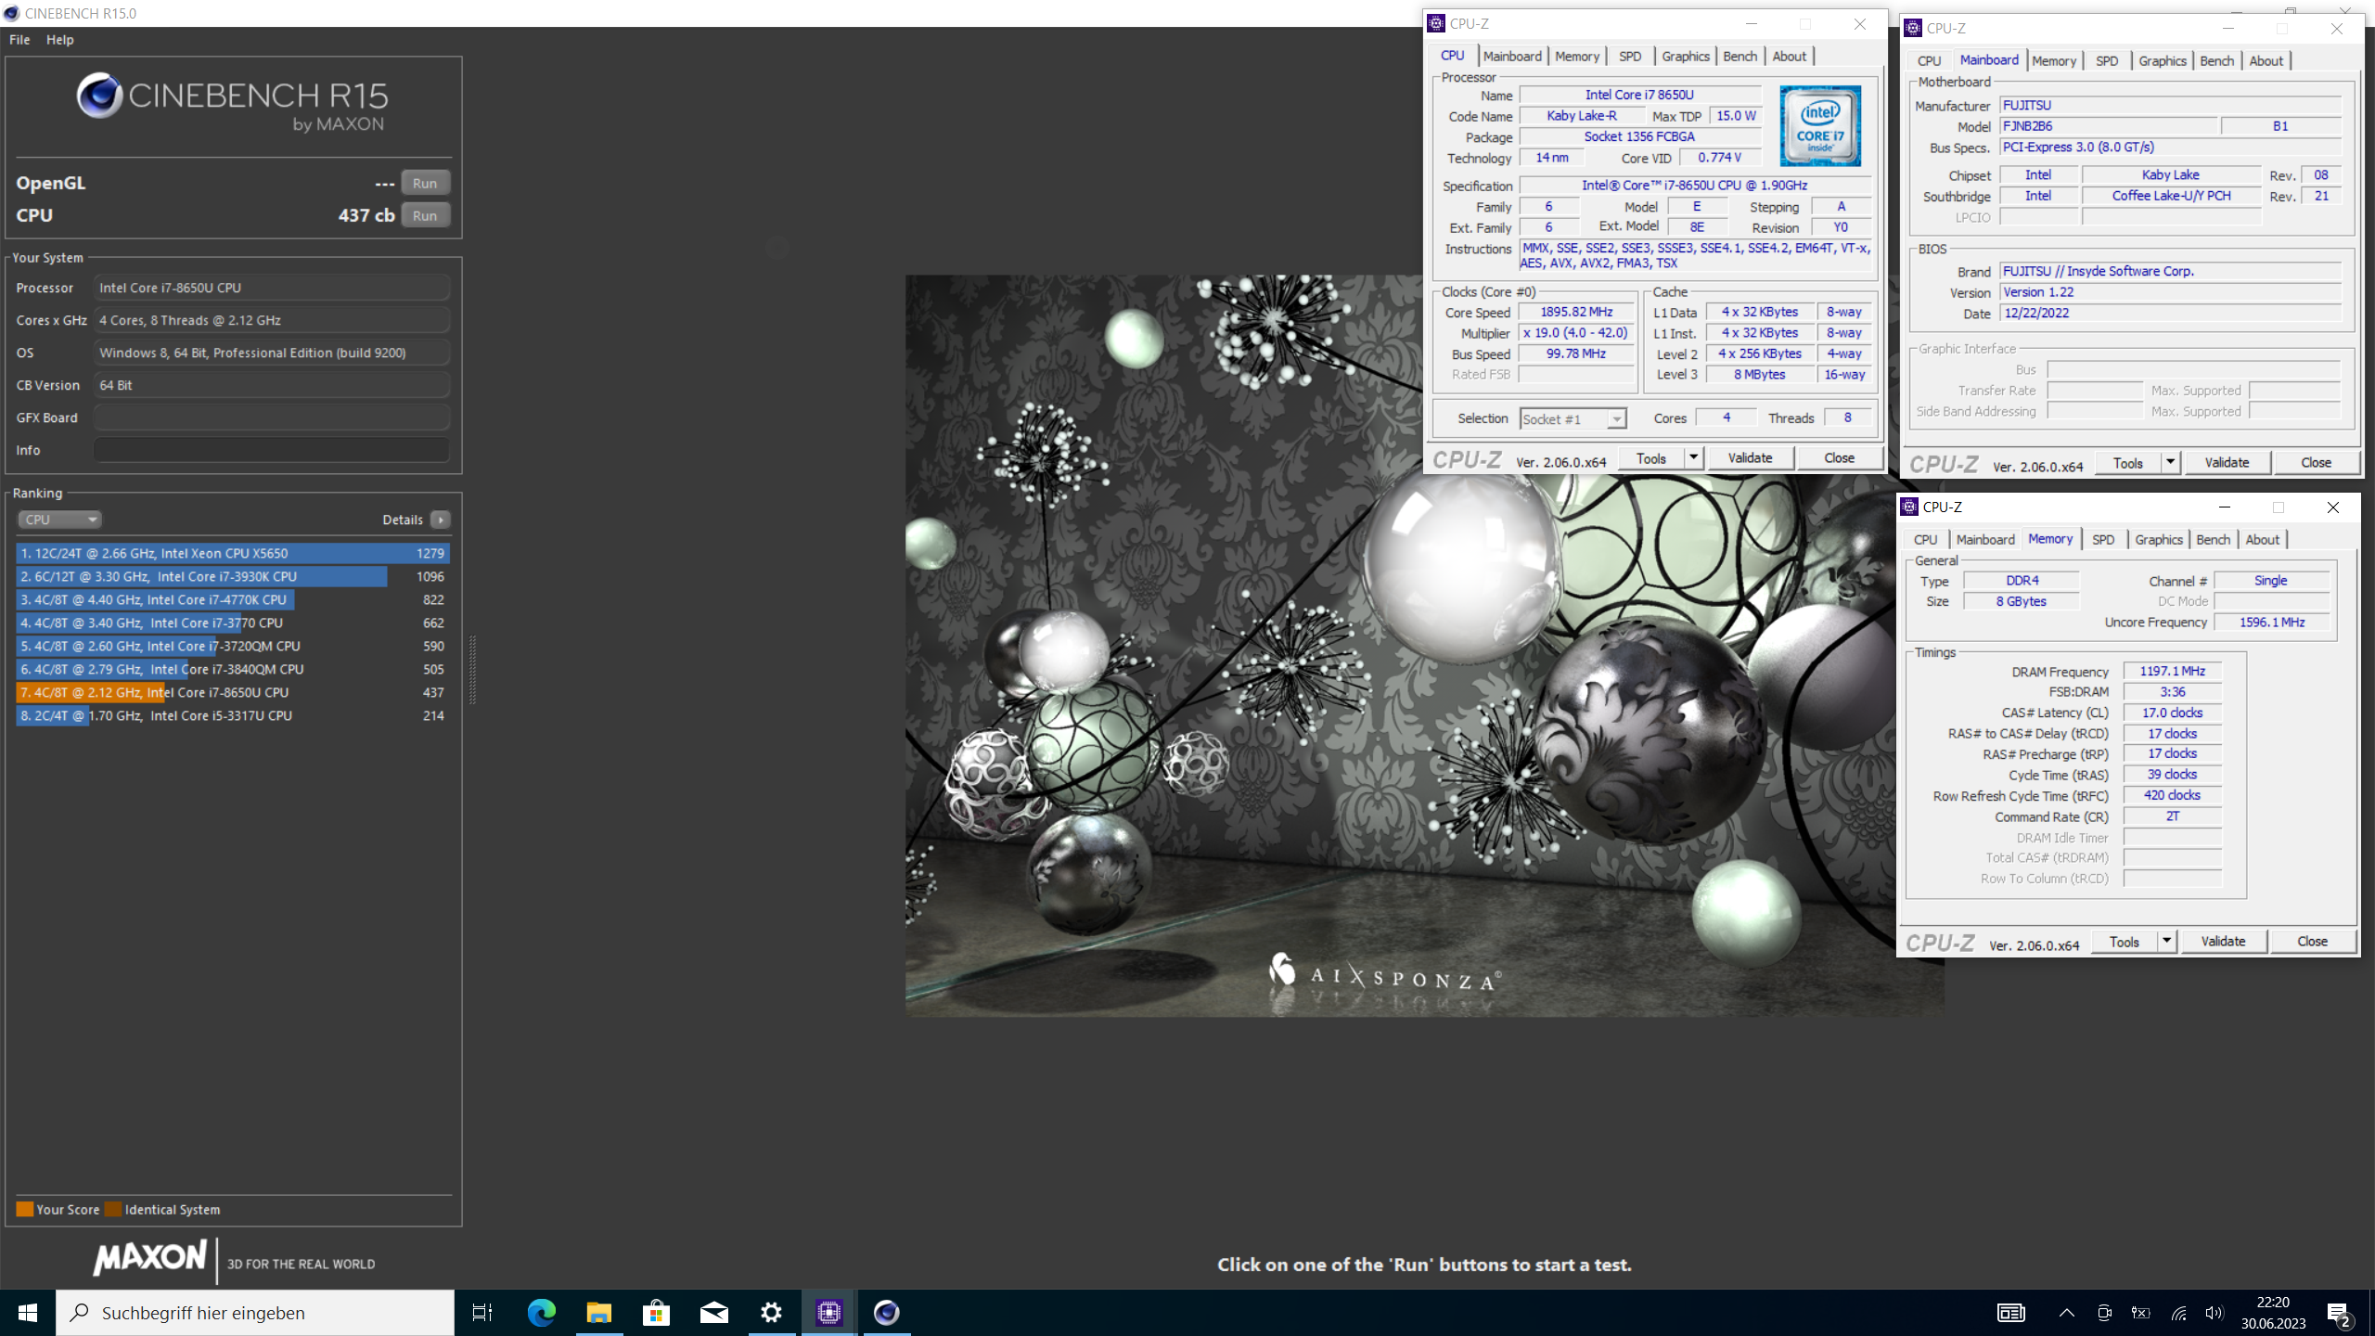Click the AIXSPONZA render image
2375x1336 pixels.
(1424, 645)
